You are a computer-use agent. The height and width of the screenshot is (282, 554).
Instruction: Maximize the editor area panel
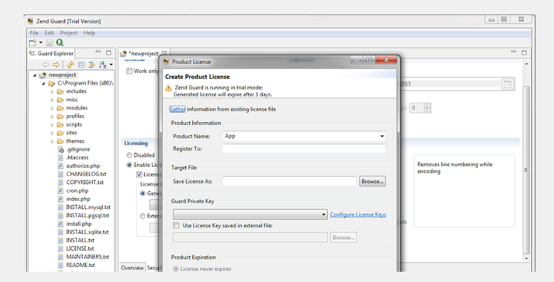(524, 53)
